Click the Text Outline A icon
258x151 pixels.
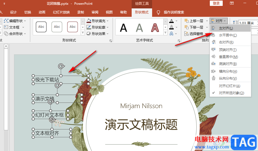coord(171,27)
